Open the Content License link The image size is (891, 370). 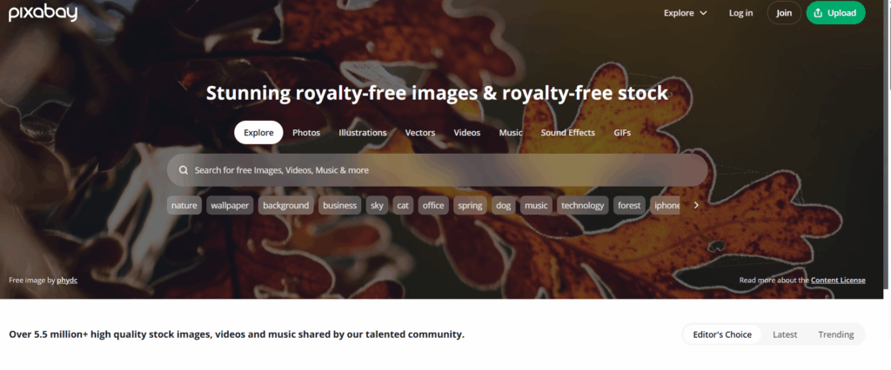tap(838, 281)
